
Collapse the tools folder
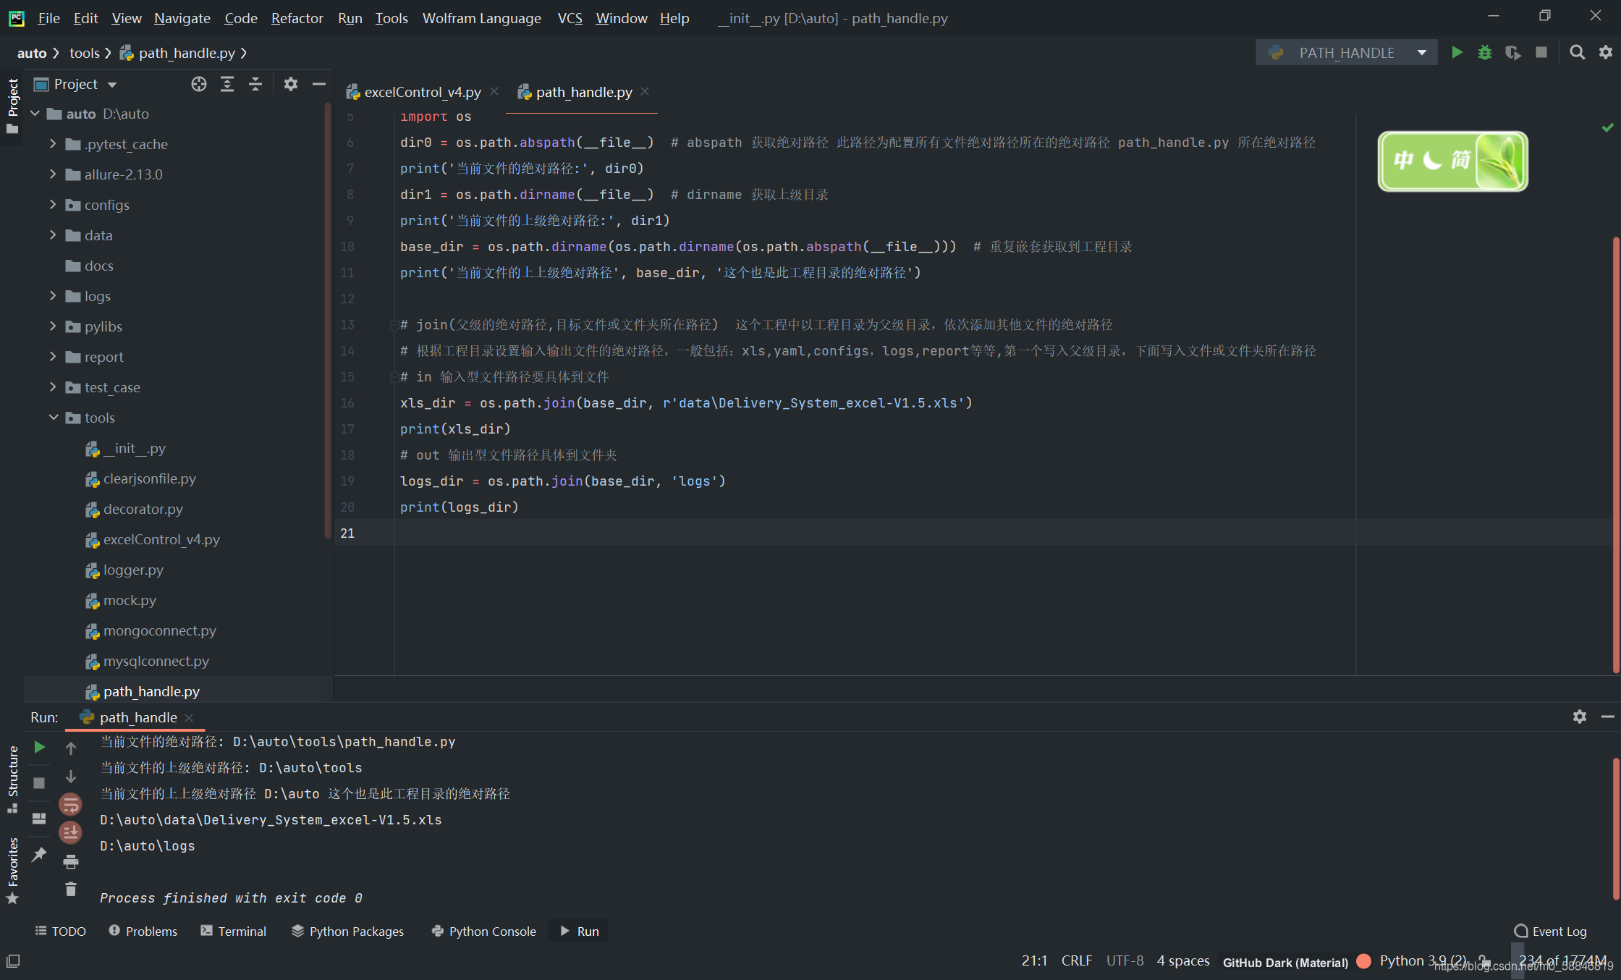click(53, 418)
